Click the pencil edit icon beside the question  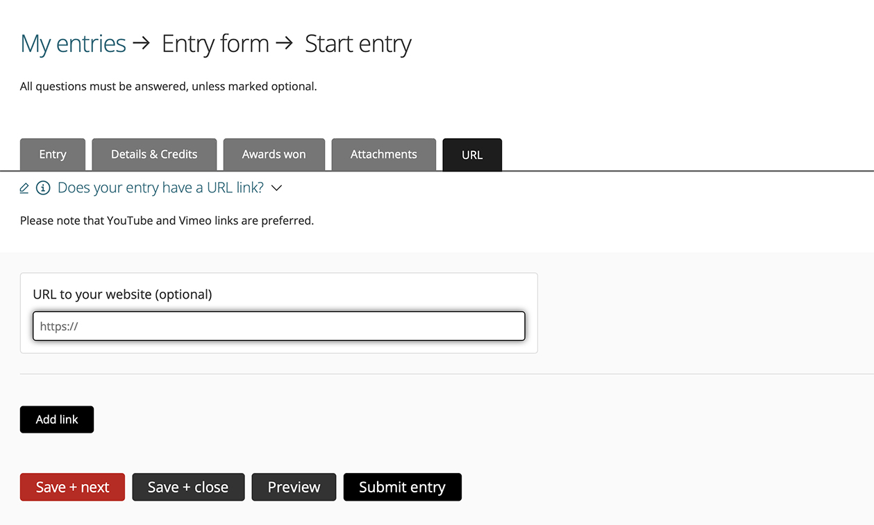point(24,188)
